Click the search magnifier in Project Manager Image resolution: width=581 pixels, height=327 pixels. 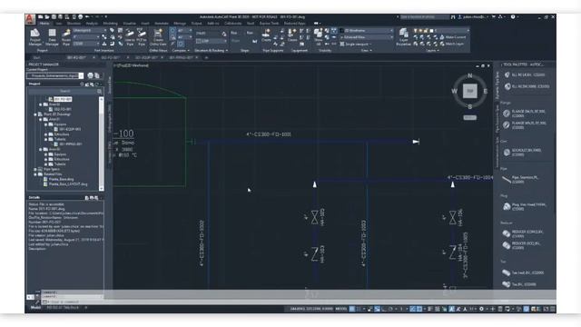click(99, 91)
